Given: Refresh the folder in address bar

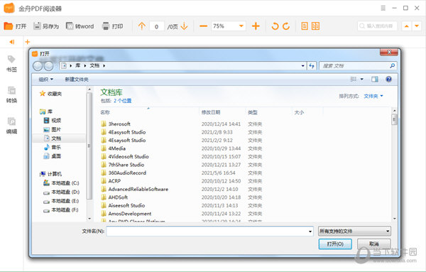Looking at the screenshot, I should [x=312, y=66].
